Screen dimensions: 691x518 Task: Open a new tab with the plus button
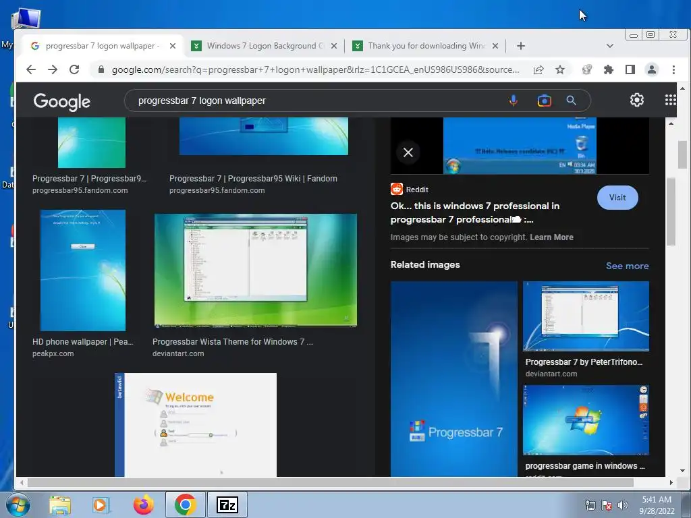520,46
